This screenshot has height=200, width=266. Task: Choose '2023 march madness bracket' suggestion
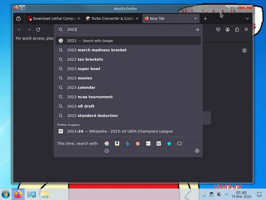pyautogui.click(x=128, y=50)
